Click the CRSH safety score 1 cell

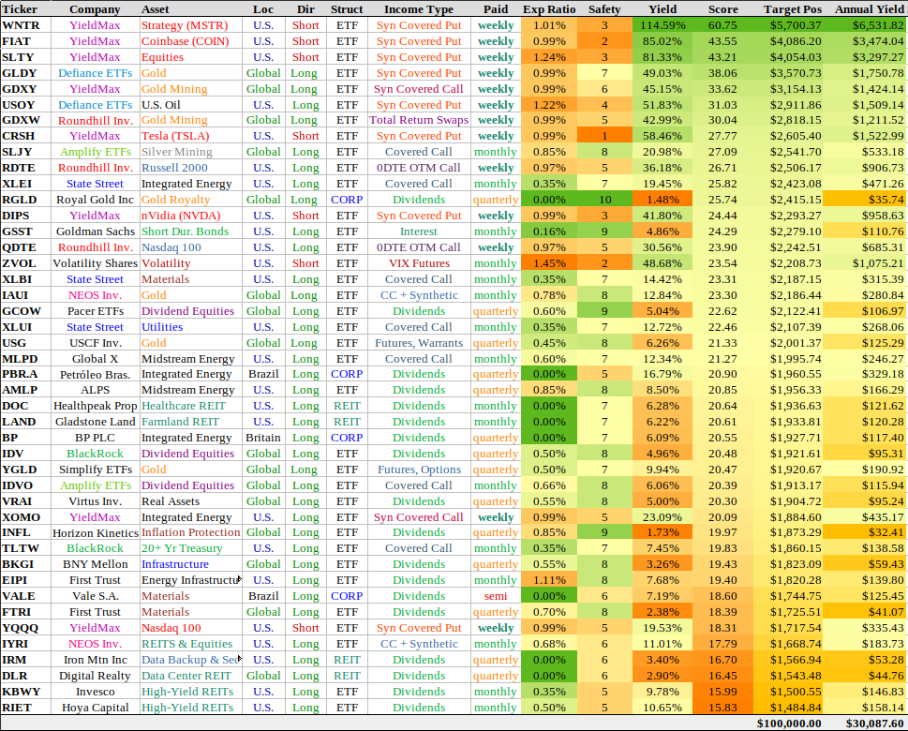[x=604, y=136]
